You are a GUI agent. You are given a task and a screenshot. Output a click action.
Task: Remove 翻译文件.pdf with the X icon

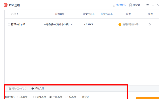click(150, 24)
